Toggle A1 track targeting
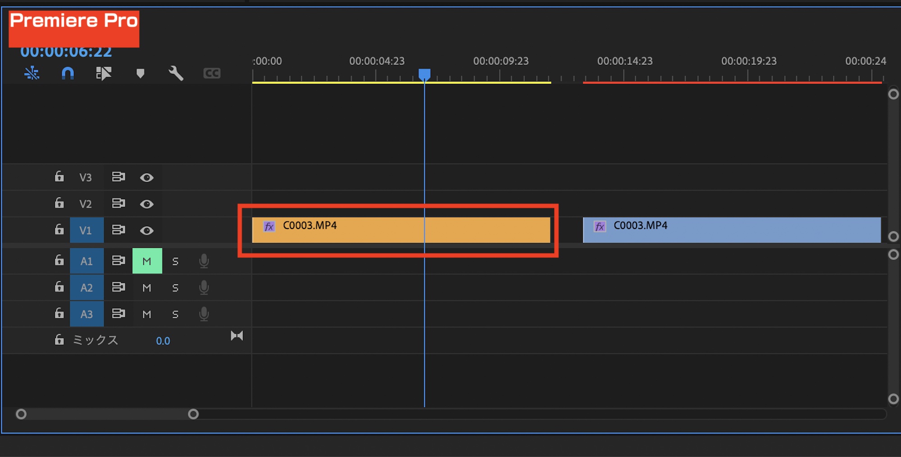Image resolution: width=901 pixels, height=457 pixels. (x=87, y=261)
